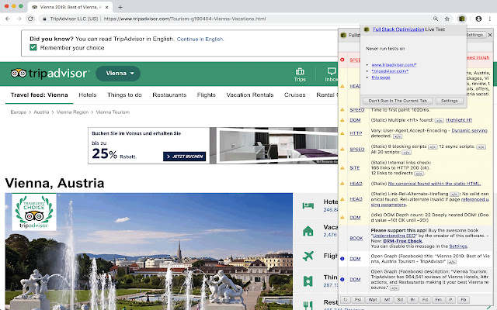Close the Vienna 2019 browser tab

point(107,7)
